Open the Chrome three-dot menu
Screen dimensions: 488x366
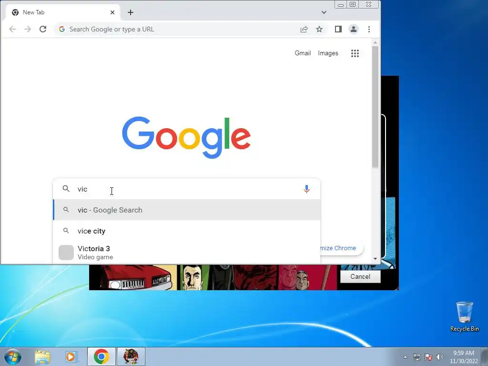click(x=369, y=29)
